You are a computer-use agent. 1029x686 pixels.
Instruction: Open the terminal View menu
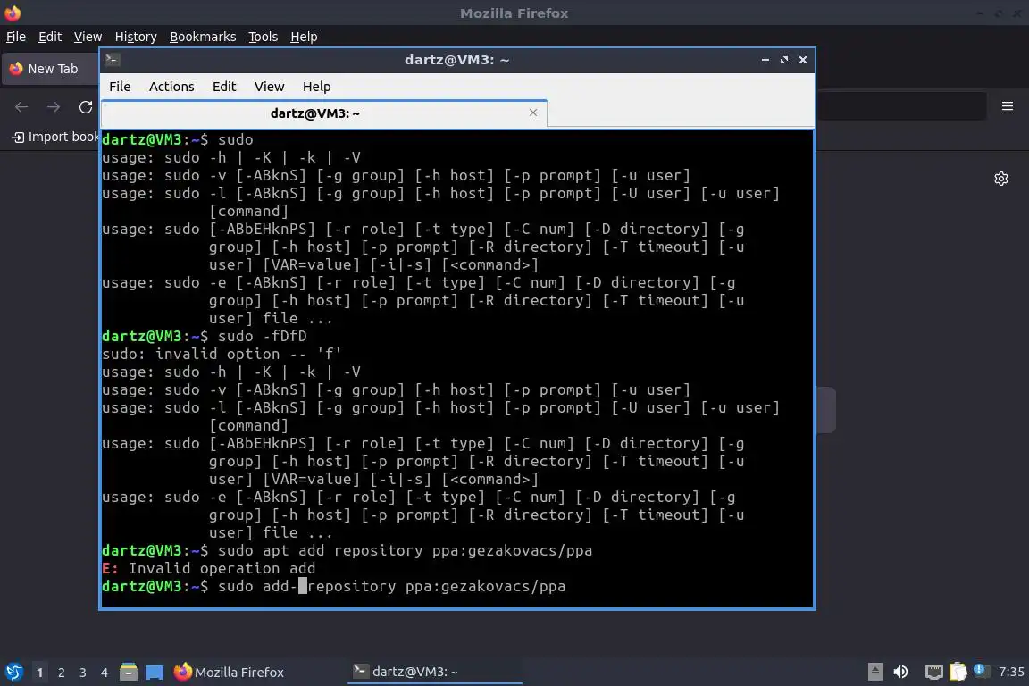pyautogui.click(x=269, y=87)
